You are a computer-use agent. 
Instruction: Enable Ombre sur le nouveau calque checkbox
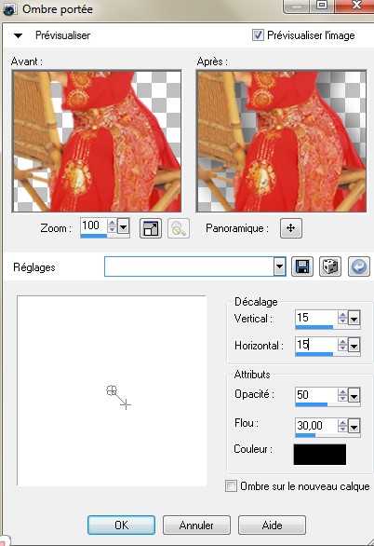click(231, 485)
